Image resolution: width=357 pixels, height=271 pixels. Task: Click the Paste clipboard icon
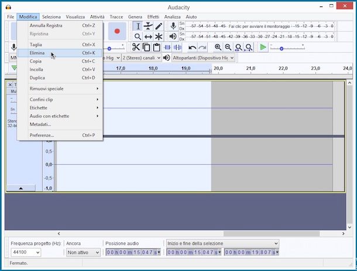click(156, 47)
